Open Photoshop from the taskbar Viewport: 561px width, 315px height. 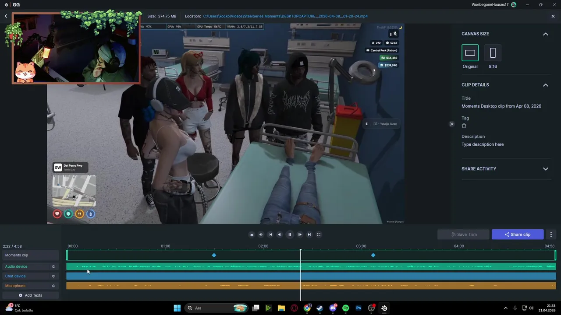click(x=359, y=308)
